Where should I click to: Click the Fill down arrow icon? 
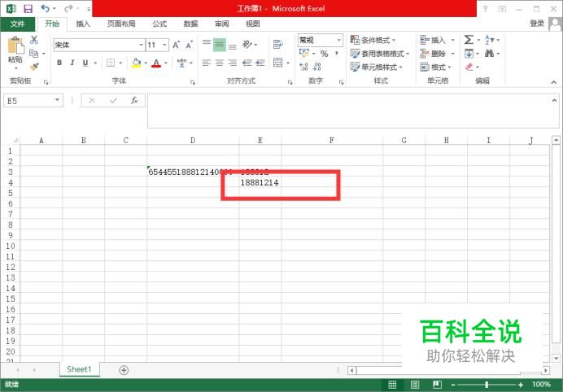coord(469,54)
